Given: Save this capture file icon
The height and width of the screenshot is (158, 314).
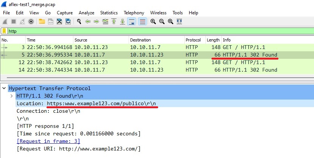Looking at the screenshot, I should point(51,21).
